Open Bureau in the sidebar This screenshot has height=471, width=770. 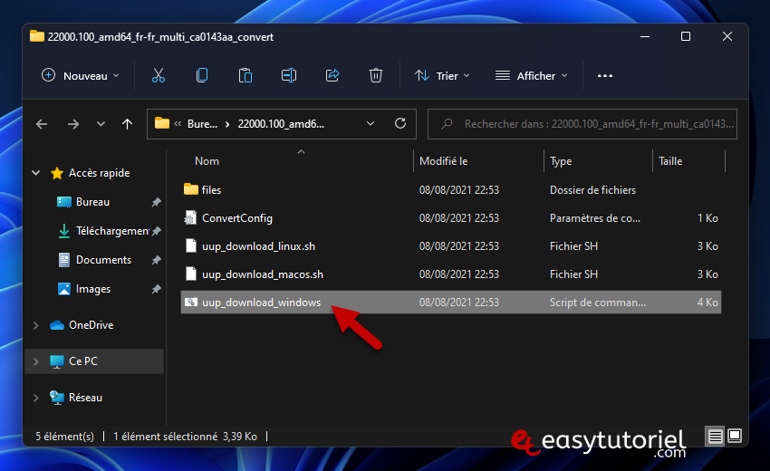tap(92, 202)
